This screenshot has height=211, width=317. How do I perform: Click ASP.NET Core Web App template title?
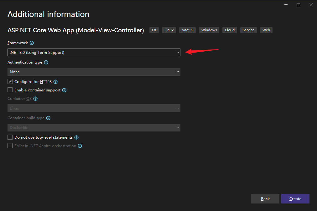[x=76, y=30]
